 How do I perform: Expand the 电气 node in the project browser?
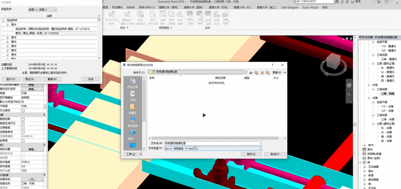[365, 145]
